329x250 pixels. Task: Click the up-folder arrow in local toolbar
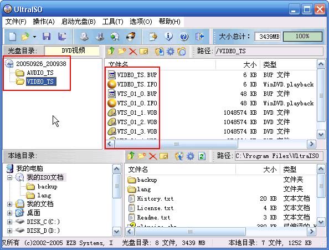(131, 156)
